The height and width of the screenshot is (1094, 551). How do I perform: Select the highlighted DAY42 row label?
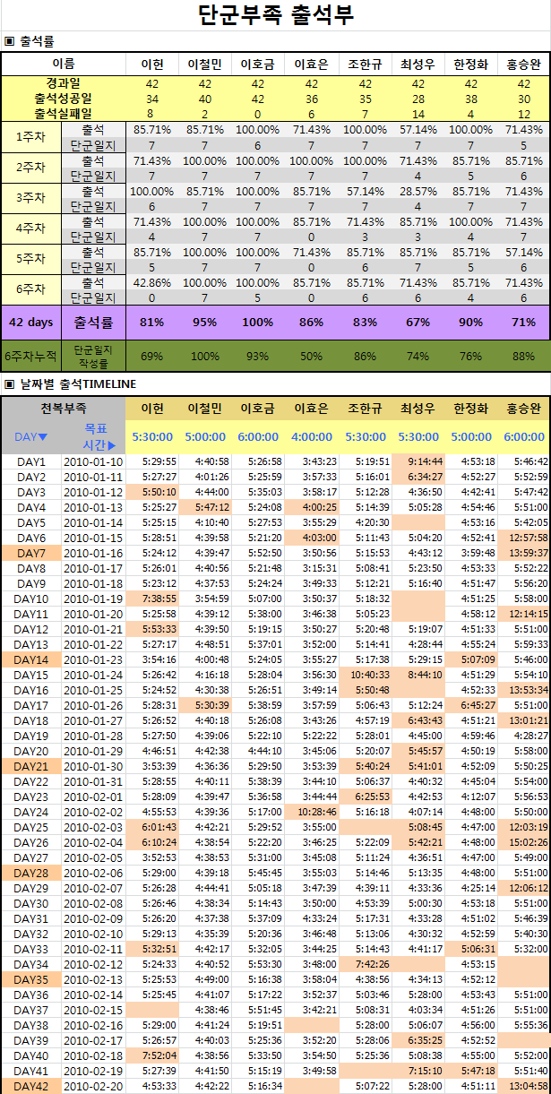pos(31,1086)
